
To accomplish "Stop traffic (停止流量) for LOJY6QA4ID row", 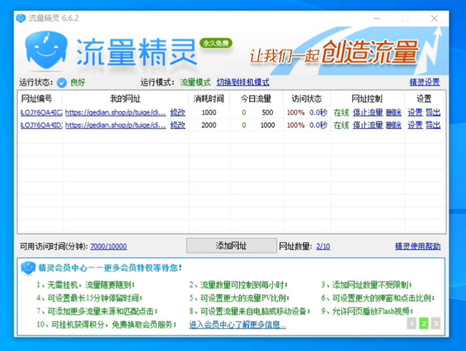I will [368, 125].
